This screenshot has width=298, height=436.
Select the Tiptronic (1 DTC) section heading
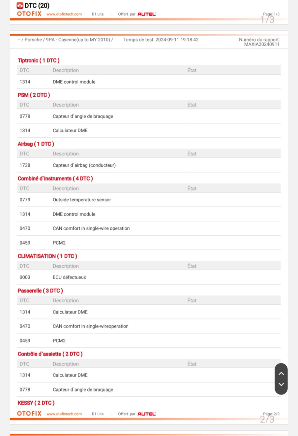tap(39, 60)
